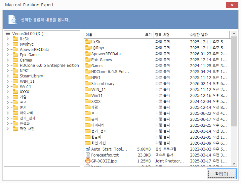The height and width of the screenshot is (183, 241).
Task: Click the !@Rhyc folder icon in file list
Action: pyautogui.click(x=88, y=48)
